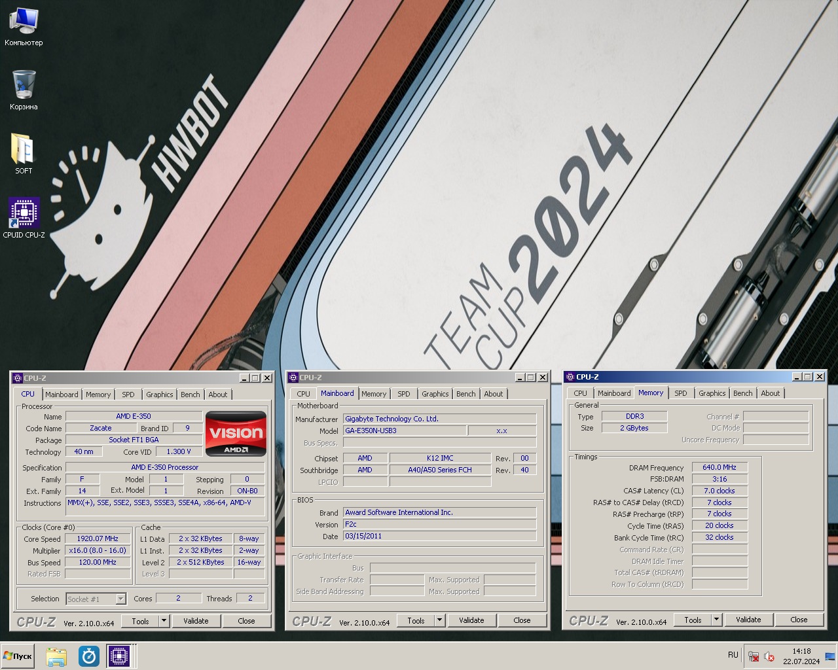Image resolution: width=838 pixels, height=670 pixels.
Task: Click title bar icon of right CPU-Z window
Action: tap(570, 377)
